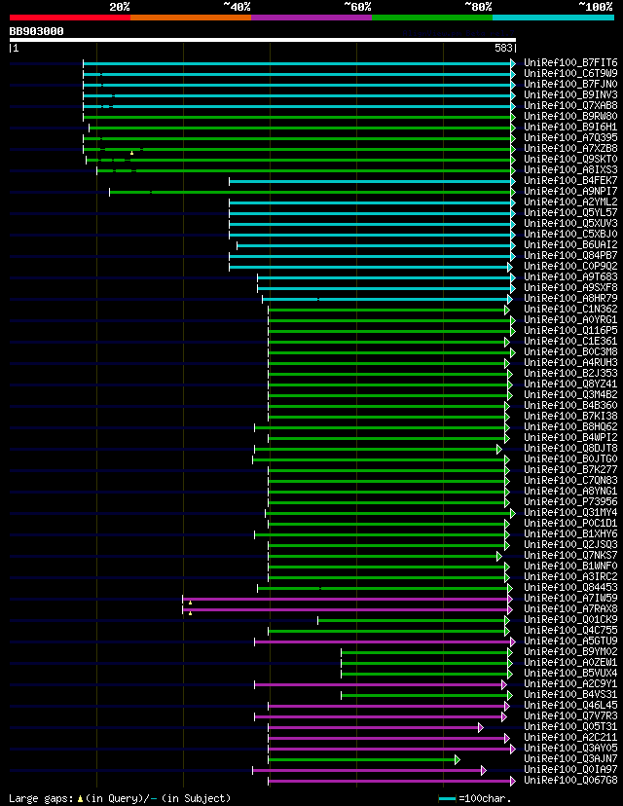Viewport: 623px width, 806px height.
Task: Click the Large gaps legend text
Action: point(120,798)
